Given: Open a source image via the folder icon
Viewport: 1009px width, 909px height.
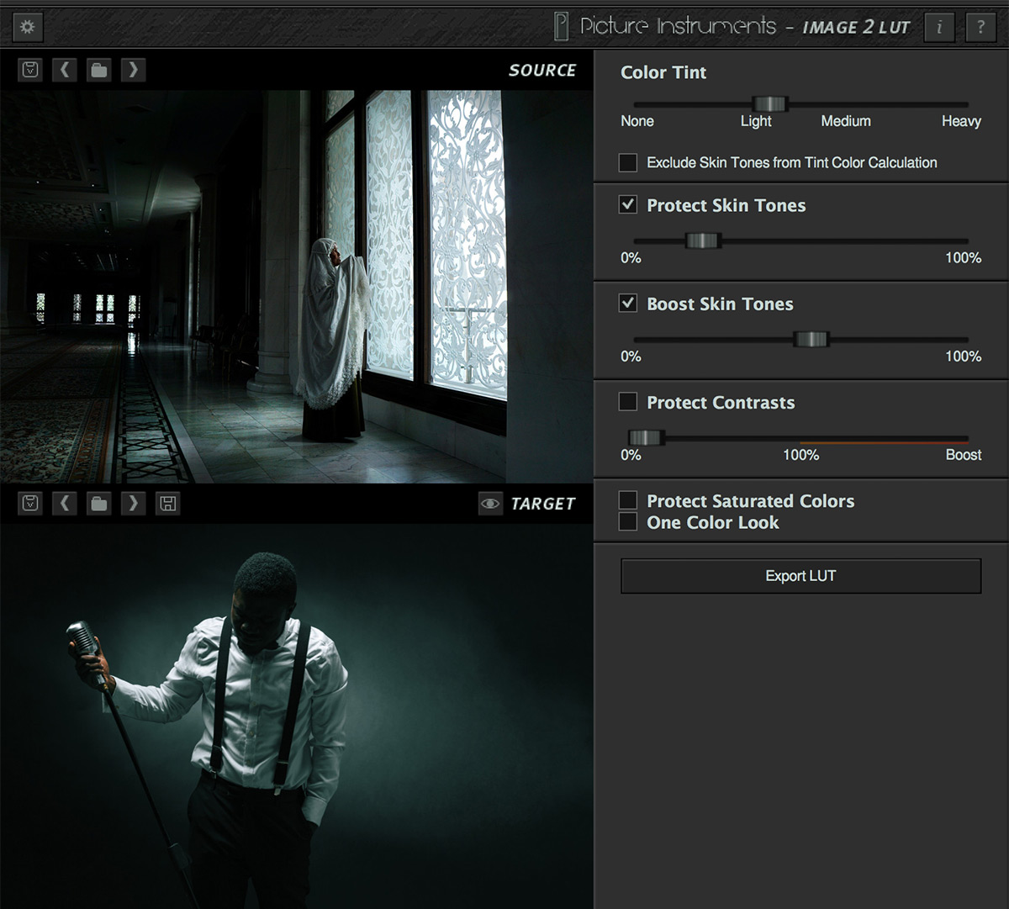Looking at the screenshot, I should click(98, 70).
